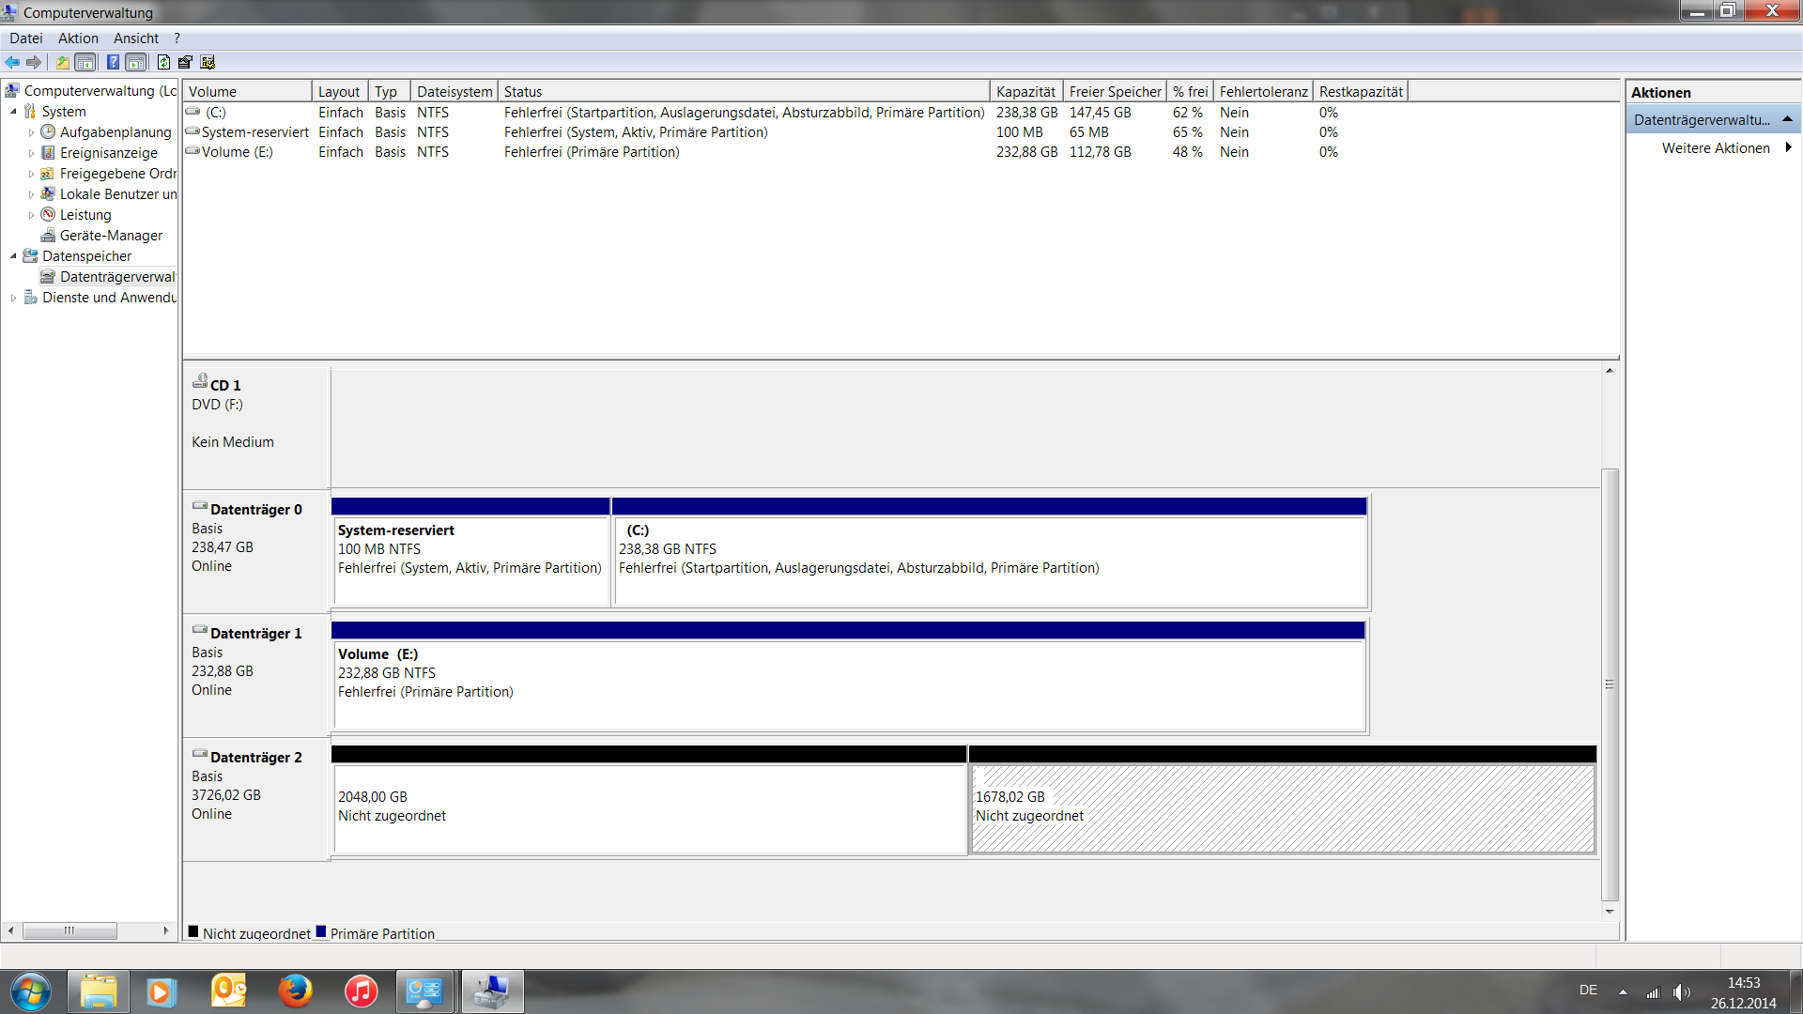Toggle the action pane toolbar button
1803x1014 pixels.
click(x=136, y=62)
